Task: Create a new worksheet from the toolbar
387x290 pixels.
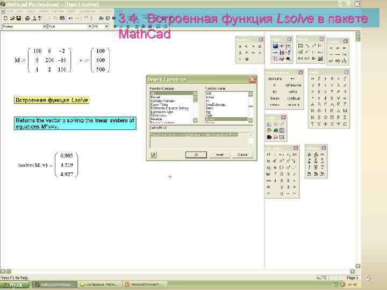Action: click(x=6, y=18)
